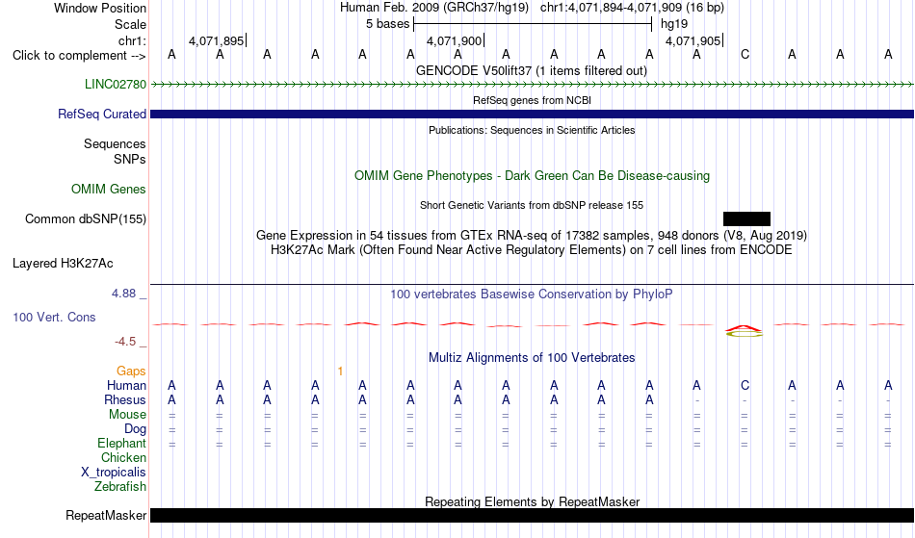Click the GENCODE V50lift37 track title

tap(531, 71)
